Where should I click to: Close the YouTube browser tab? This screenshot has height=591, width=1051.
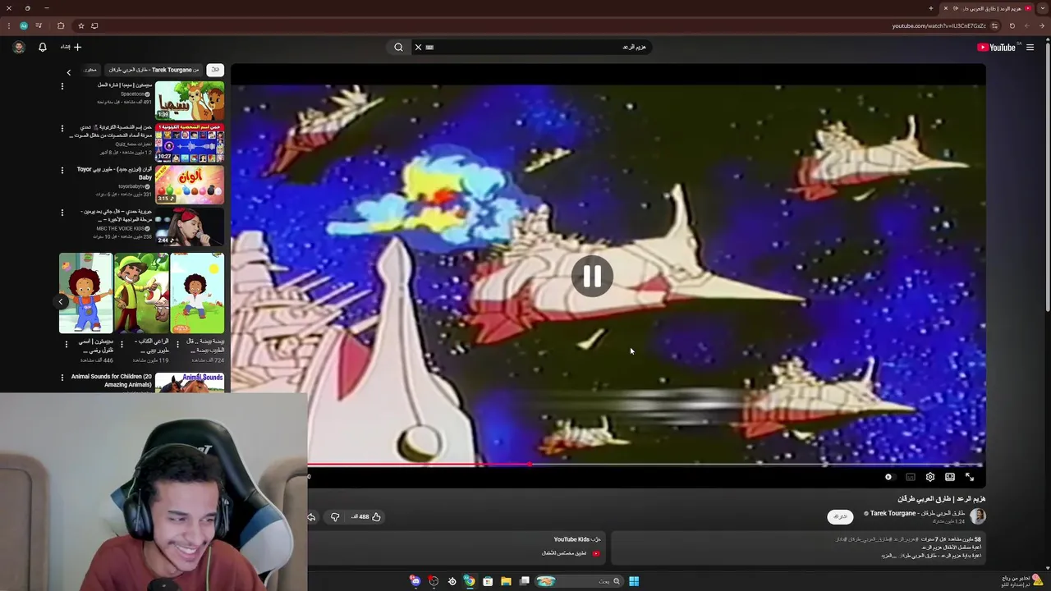[945, 8]
